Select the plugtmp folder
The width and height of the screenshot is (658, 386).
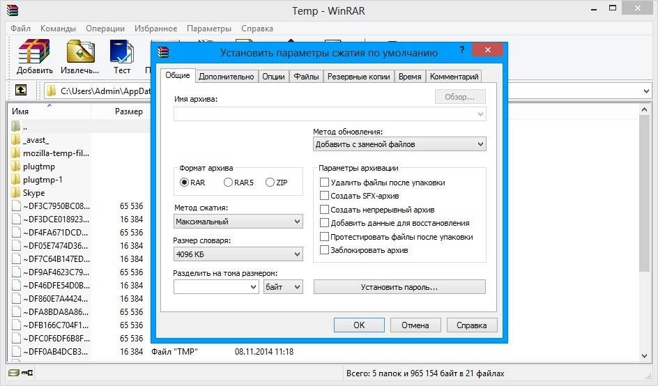tap(33, 167)
